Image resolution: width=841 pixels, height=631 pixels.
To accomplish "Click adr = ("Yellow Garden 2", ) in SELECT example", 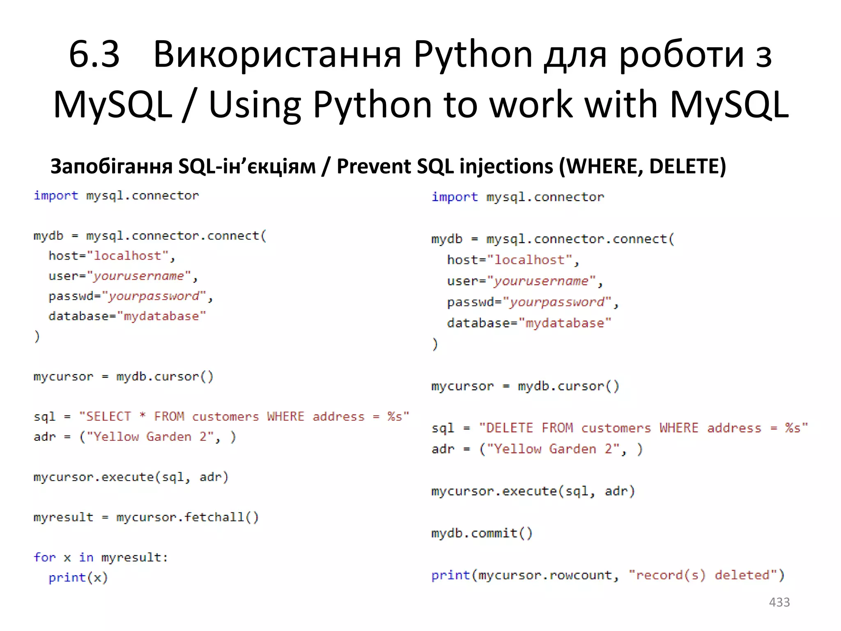I will pos(135,437).
